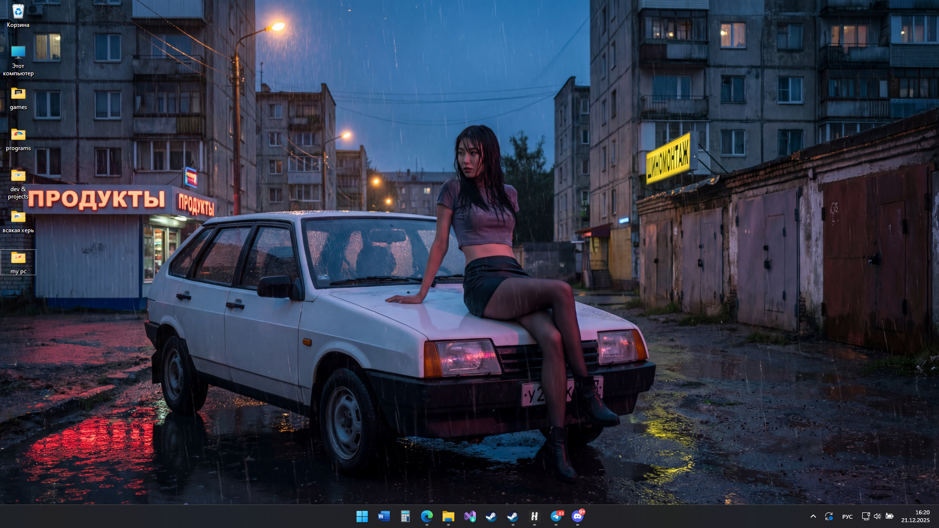Image resolution: width=939 pixels, height=528 pixels.
Task: Select the games folder on desktop
Action: [18, 98]
